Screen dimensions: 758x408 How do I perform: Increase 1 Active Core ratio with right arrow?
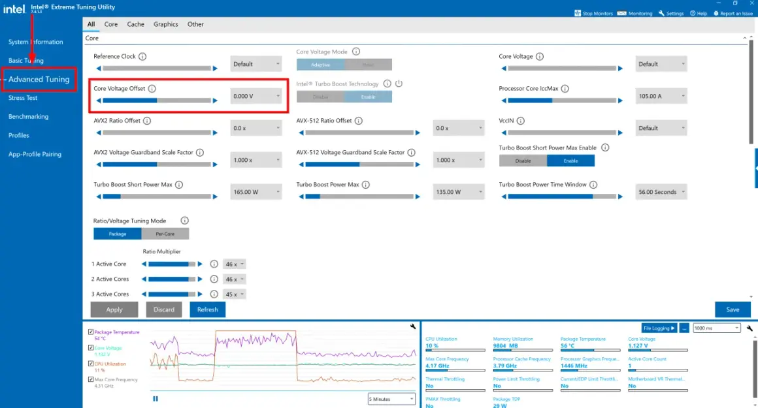pos(200,264)
